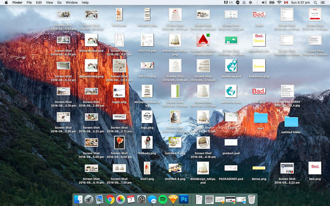Open Spotlight search in the menu bar
Image resolution: width=330 pixels, height=206 pixels.
tap(315, 3)
